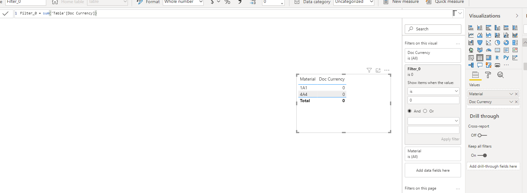Click the Add data fields here box
The width and height of the screenshot is (527, 193).
[x=433, y=170]
